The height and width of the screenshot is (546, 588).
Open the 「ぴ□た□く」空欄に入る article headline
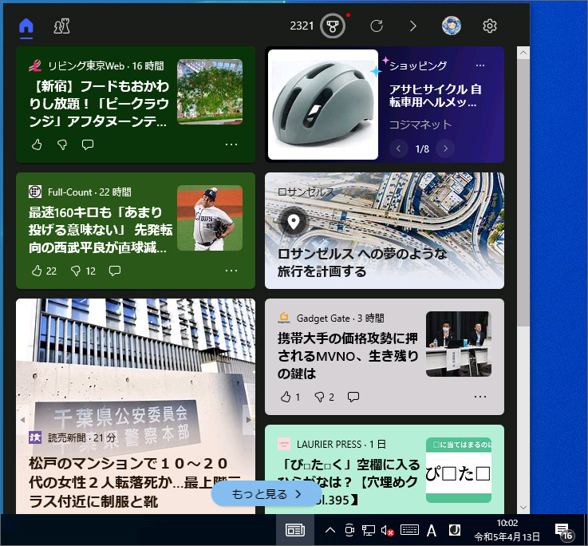pyautogui.click(x=349, y=482)
